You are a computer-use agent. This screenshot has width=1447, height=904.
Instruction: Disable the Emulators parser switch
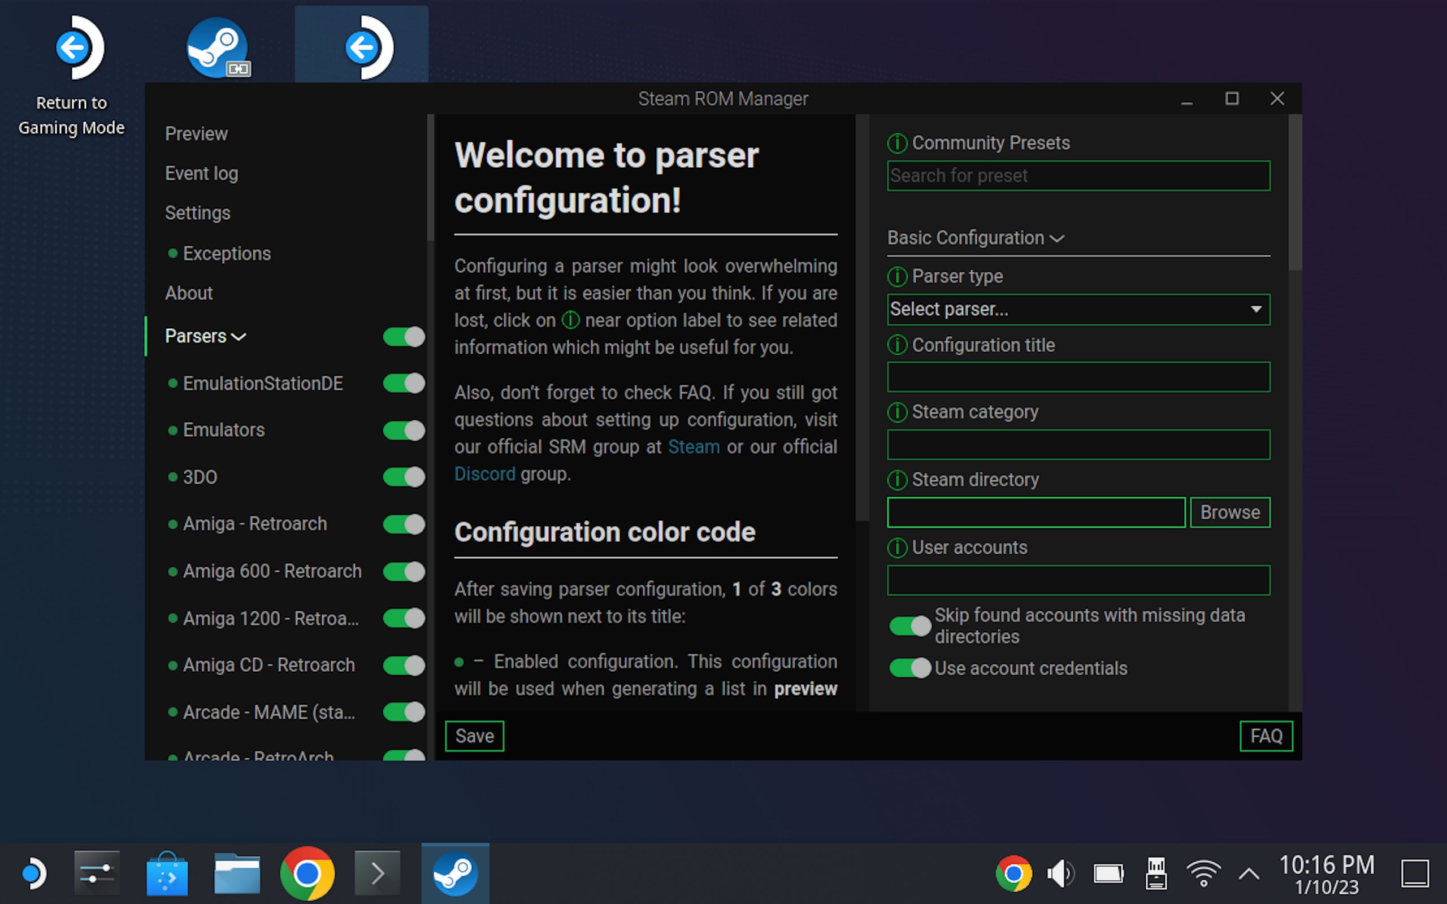[x=404, y=431]
